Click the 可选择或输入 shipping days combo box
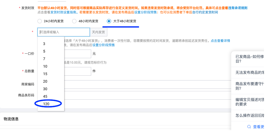 (64, 32)
